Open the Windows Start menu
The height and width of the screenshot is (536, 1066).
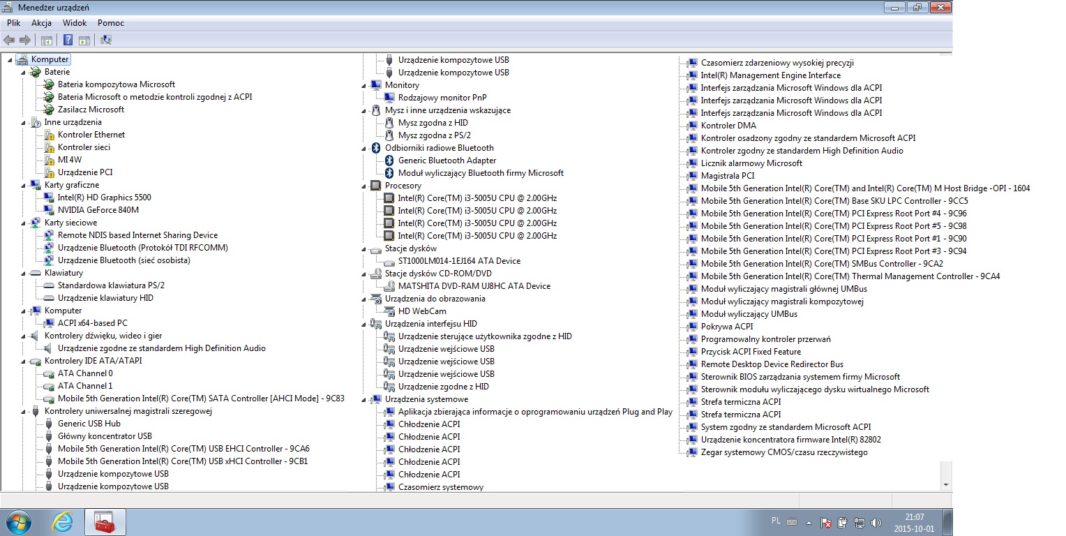18,521
